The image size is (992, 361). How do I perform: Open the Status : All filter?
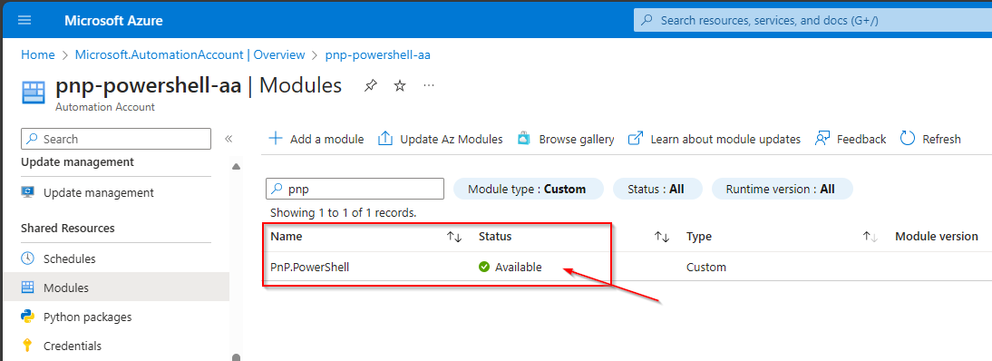656,189
